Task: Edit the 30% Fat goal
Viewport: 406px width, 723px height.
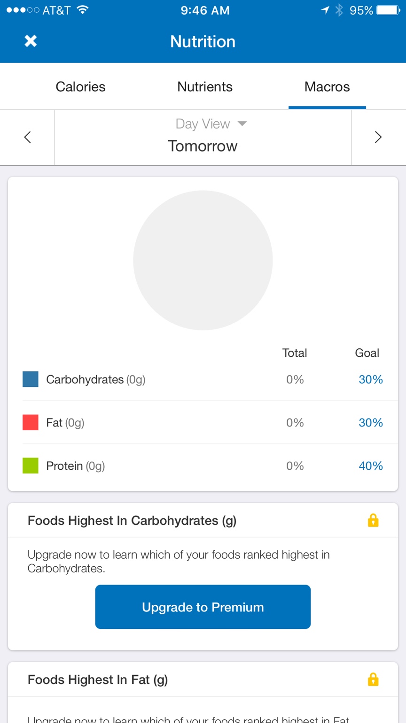Action: pos(371,423)
